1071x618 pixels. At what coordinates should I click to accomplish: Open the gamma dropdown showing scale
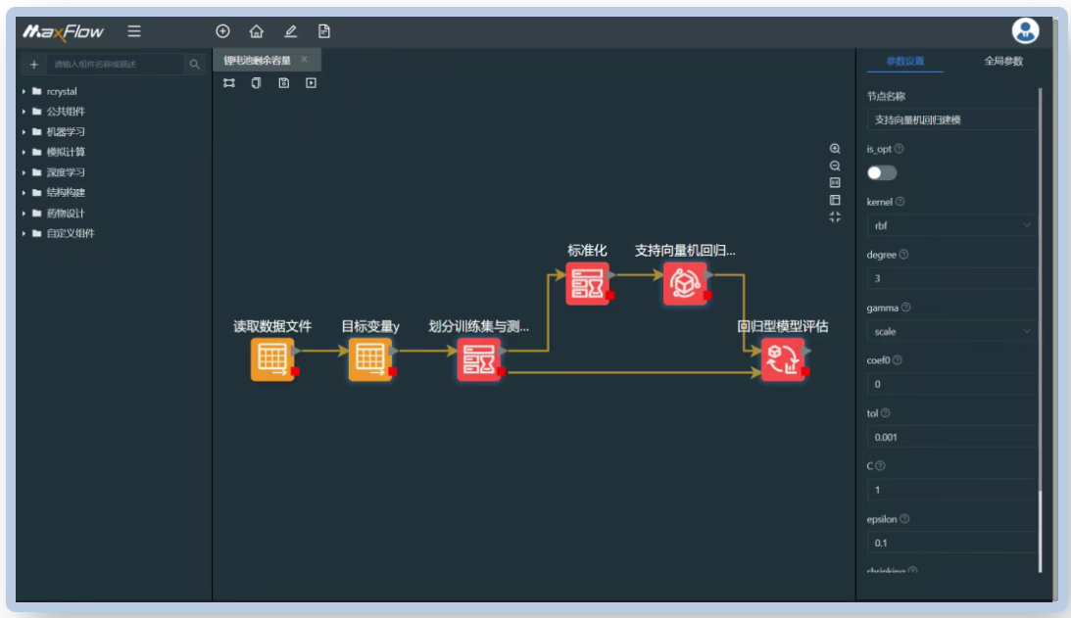pos(950,331)
